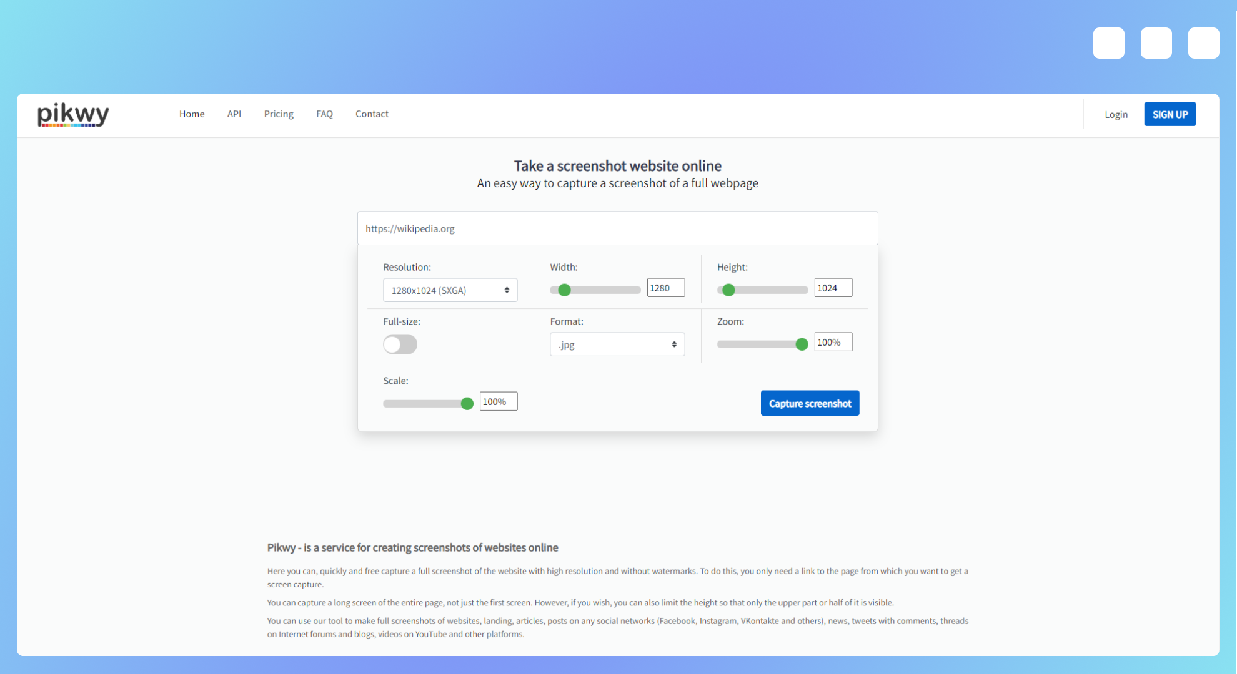Click the Height slider handle
This screenshot has width=1237, height=674.
[728, 290]
